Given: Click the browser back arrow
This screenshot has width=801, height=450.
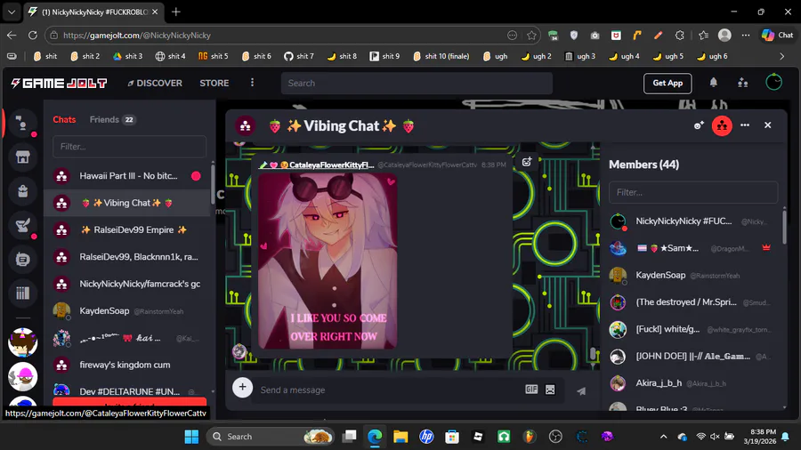Looking at the screenshot, I should point(12,36).
